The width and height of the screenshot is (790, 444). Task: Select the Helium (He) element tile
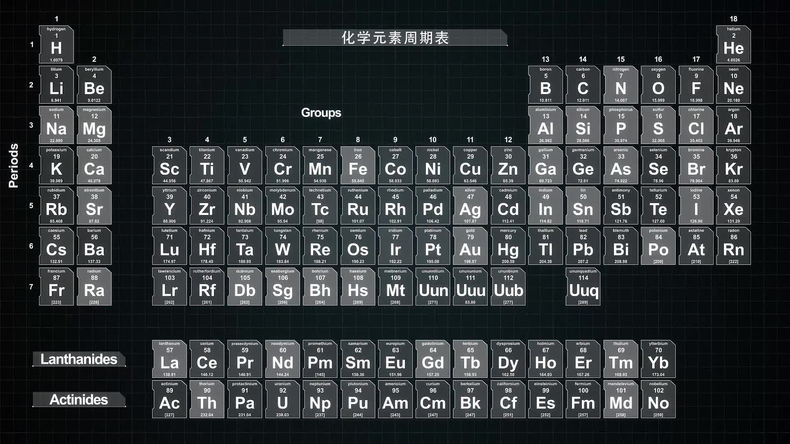point(733,44)
